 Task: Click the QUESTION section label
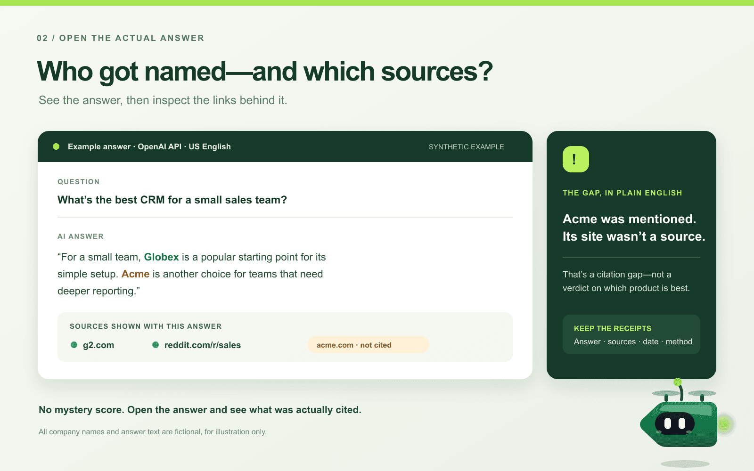(x=79, y=182)
